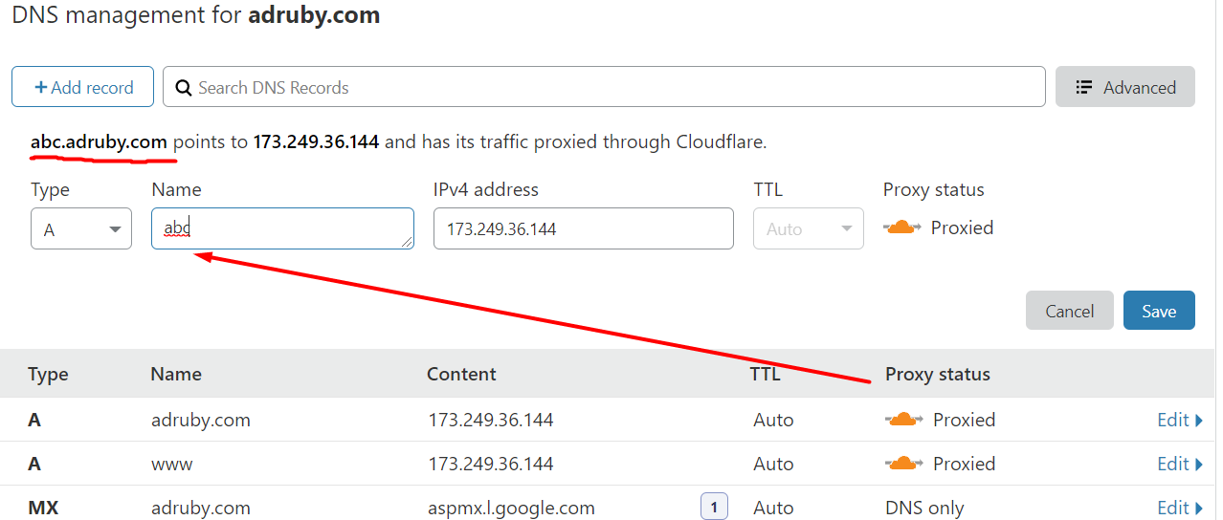This screenshot has height=520, width=1223.
Task: Click the plus icon in Add record
Action: point(41,88)
